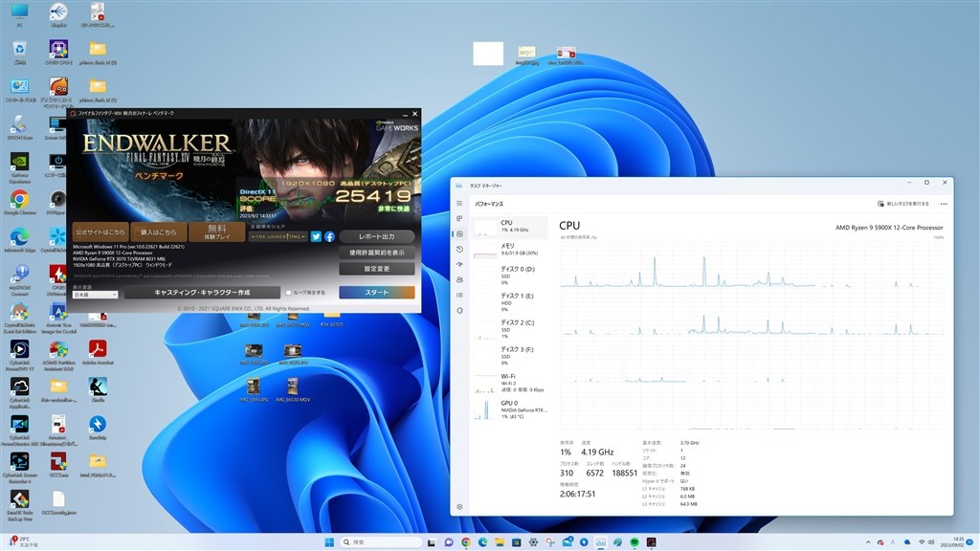The image size is (980, 551).
Task: Enable the ループ再生する loop playback checkbox
Action: 290,293
